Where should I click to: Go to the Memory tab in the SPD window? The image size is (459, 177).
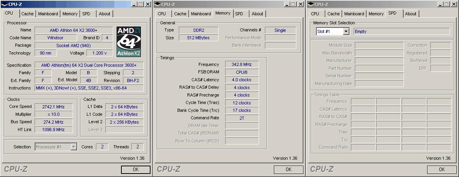(x=376, y=14)
